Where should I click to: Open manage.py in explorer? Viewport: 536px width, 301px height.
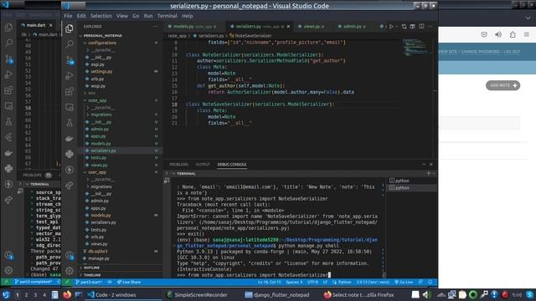pyautogui.click(x=99, y=258)
